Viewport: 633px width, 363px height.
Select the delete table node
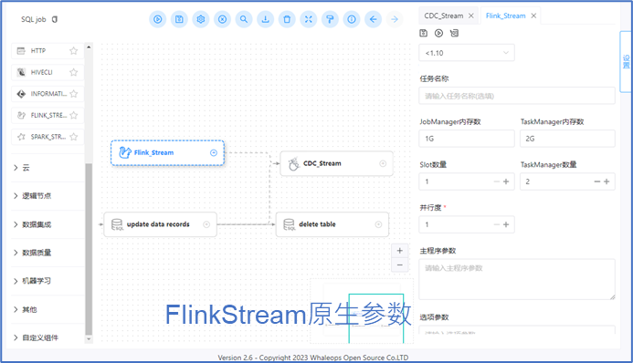(x=332, y=224)
